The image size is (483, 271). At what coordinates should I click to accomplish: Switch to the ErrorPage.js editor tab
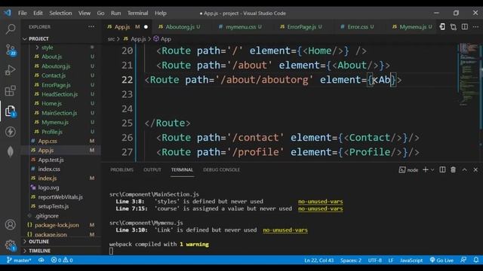click(301, 27)
